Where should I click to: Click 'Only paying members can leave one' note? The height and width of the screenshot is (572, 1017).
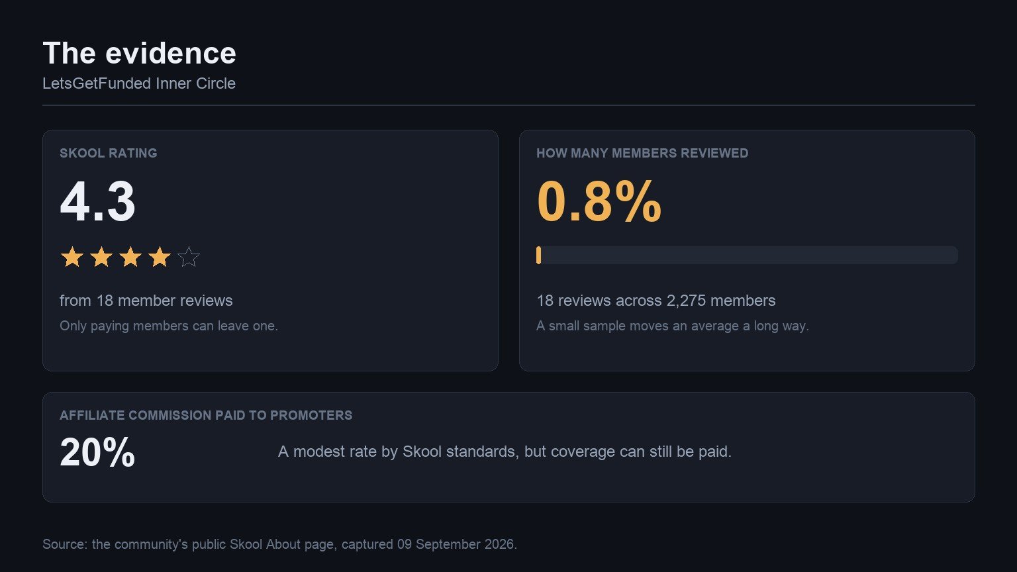(169, 326)
